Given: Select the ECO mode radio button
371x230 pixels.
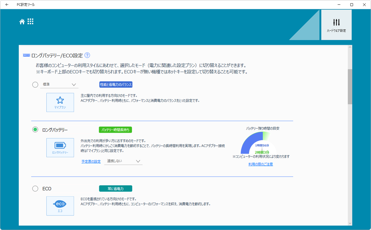Looking at the screenshot, I should [x=35, y=188].
